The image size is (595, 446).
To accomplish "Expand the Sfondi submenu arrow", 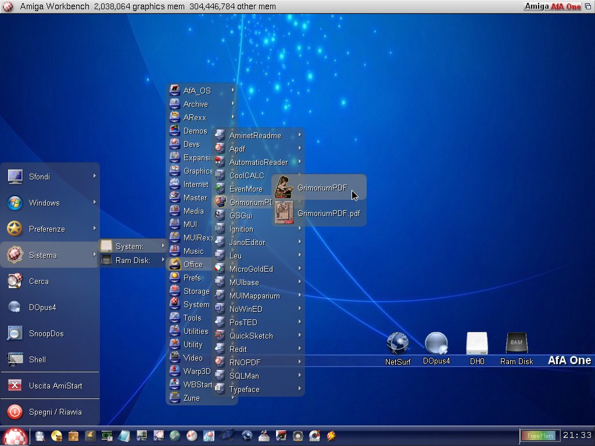I will click(x=94, y=176).
